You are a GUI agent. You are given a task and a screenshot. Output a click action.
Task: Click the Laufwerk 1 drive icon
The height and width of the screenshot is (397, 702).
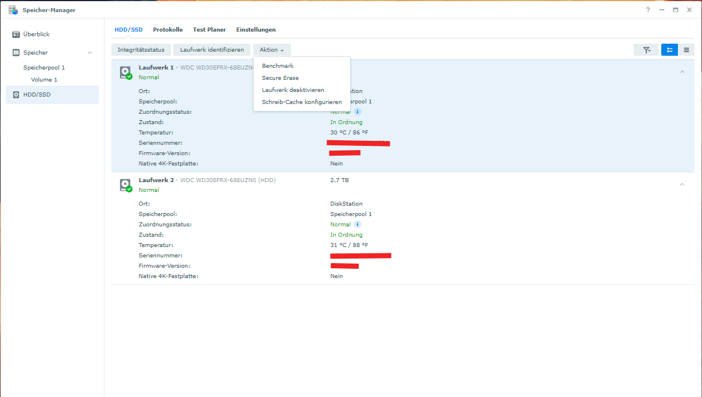[126, 72]
